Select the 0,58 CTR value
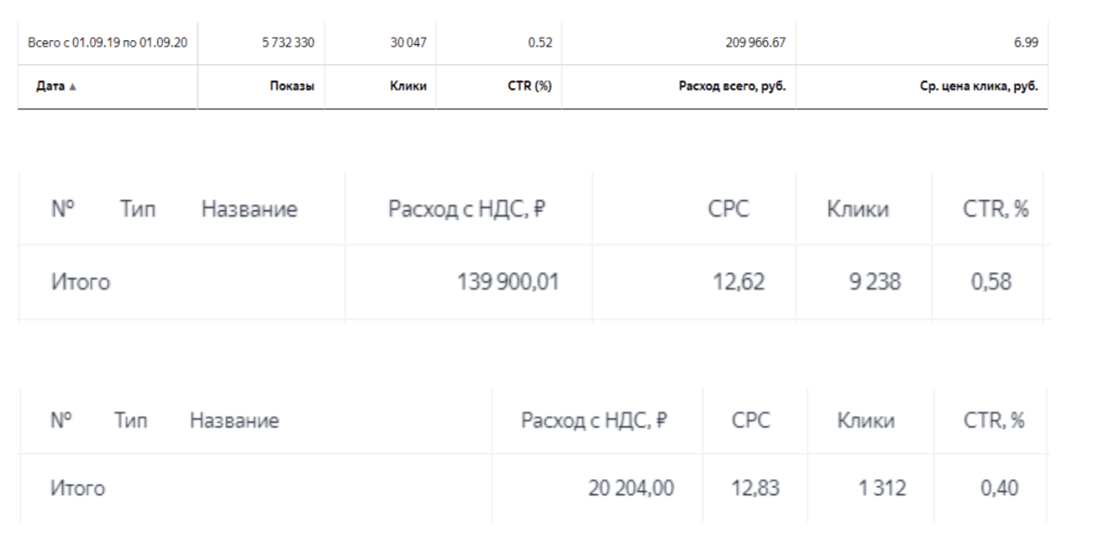 click(991, 282)
